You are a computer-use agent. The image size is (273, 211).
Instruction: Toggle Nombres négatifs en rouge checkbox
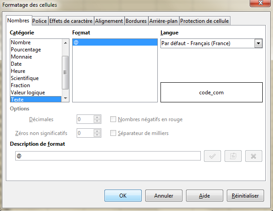click(113, 119)
